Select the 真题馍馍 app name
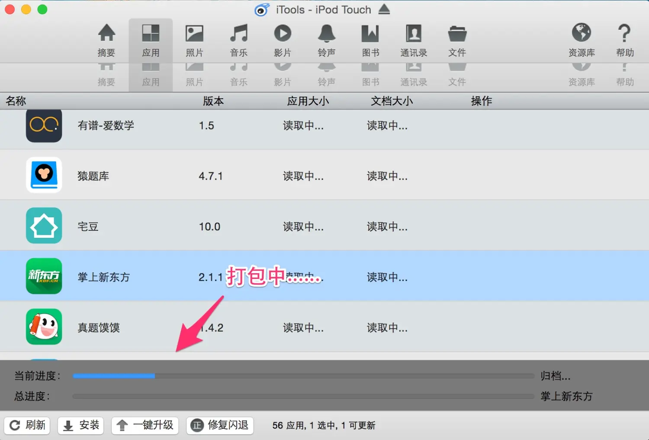The width and height of the screenshot is (649, 440). click(99, 328)
